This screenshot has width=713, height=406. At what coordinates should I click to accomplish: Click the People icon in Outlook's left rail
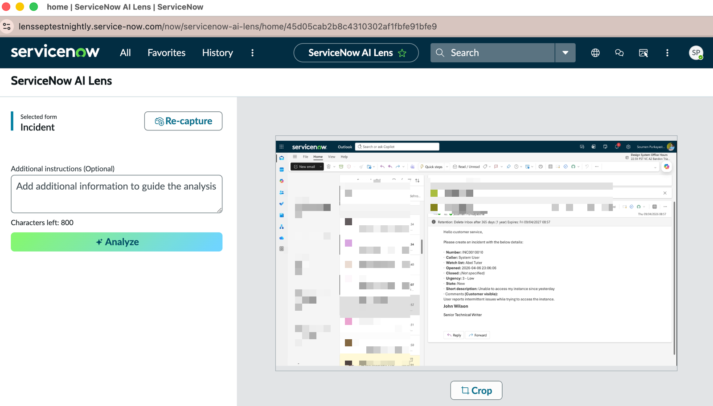pos(282,192)
